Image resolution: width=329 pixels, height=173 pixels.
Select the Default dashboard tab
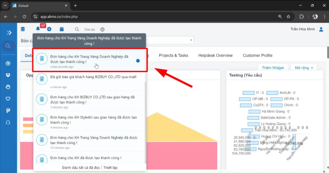coord(29,55)
